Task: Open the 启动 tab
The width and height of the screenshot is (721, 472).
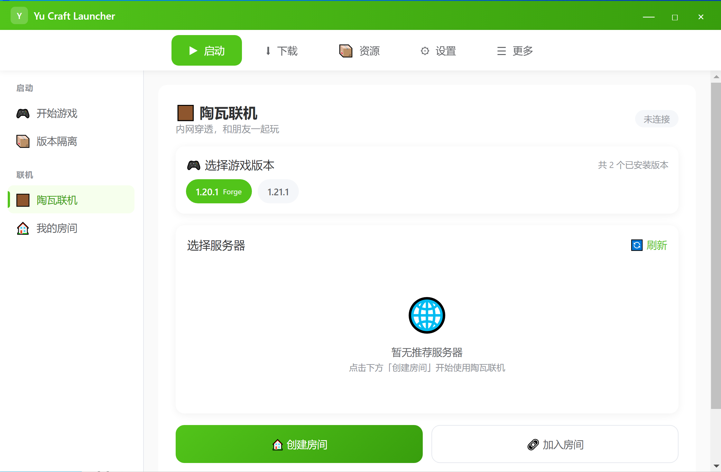Action: tap(207, 51)
